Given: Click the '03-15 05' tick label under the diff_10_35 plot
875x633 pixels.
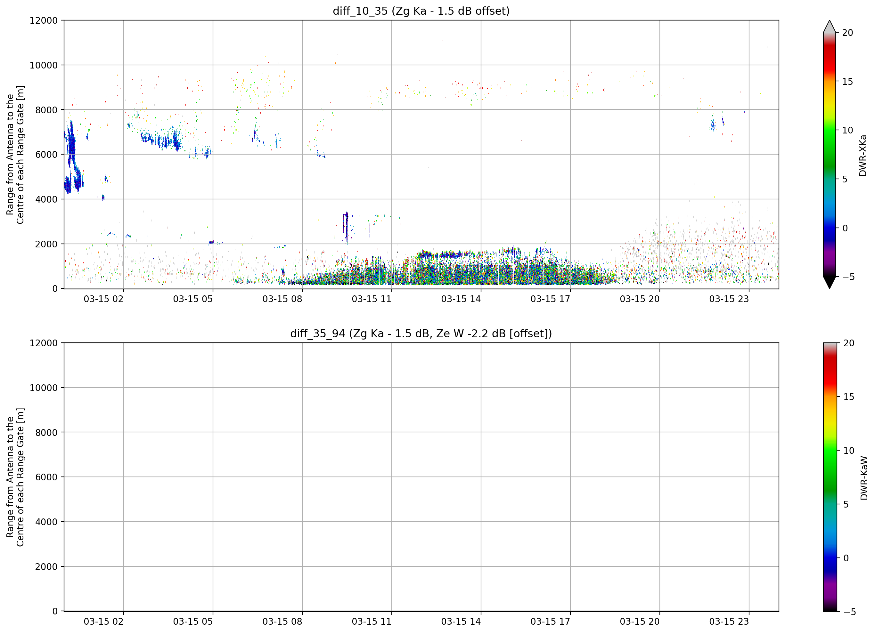Looking at the screenshot, I should [193, 299].
